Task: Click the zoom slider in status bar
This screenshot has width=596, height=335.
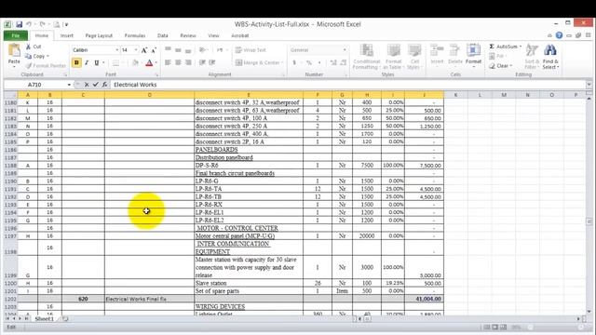Action: tap(555, 327)
